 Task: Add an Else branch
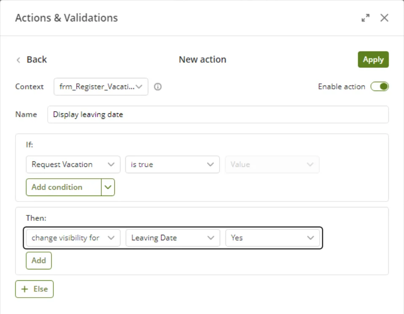(34, 289)
